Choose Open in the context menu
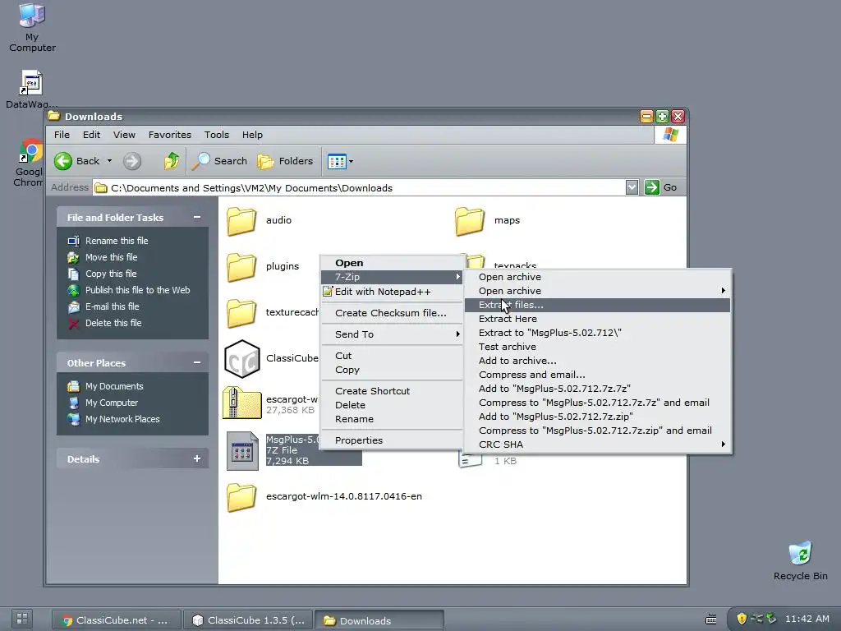The height and width of the screenshot is (631, 841). (x=392, y=263)
